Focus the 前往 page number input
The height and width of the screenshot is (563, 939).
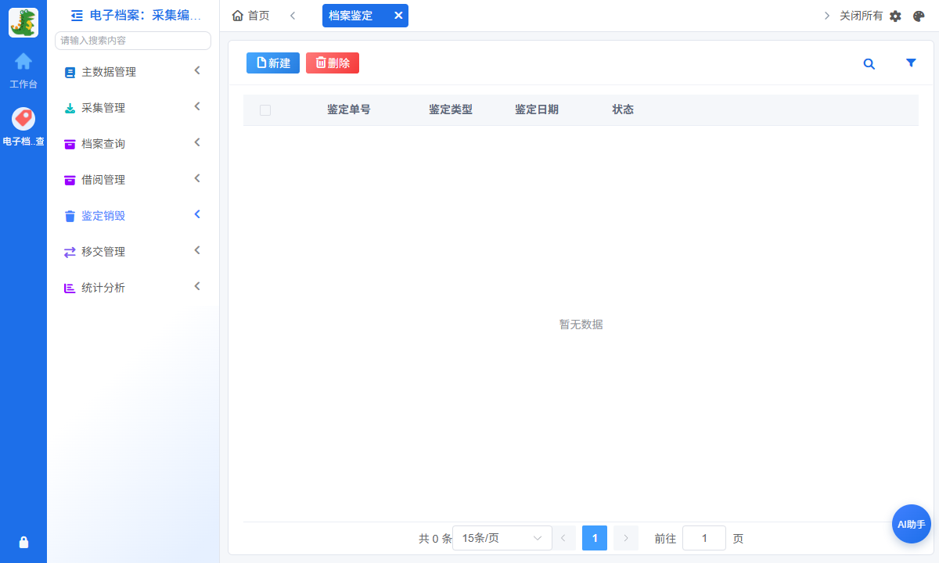(x=704, y=538)
